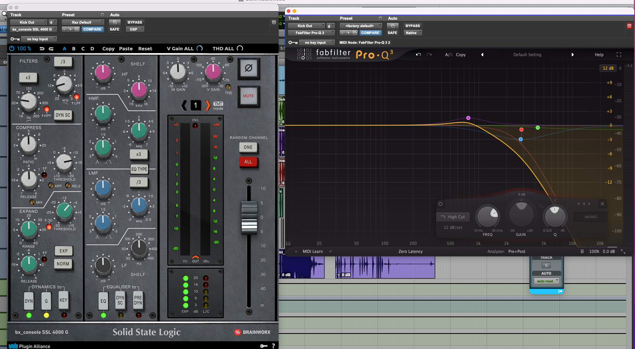The image size is (635, 349).
Task: Click the Pro-Q Q knob
Action: tap(555, 216)
